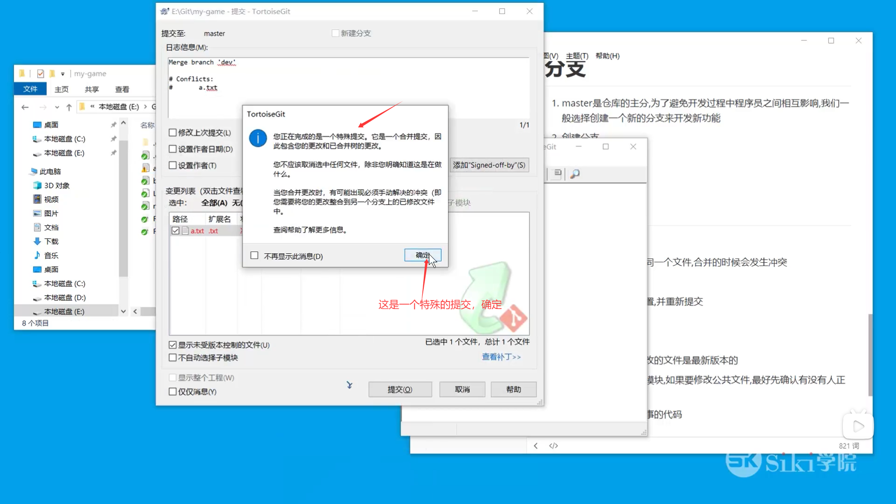Toggle 'Show unversioned files' checkbox
This screenshot has width=896, height=504.
click(x=173, y=345)
